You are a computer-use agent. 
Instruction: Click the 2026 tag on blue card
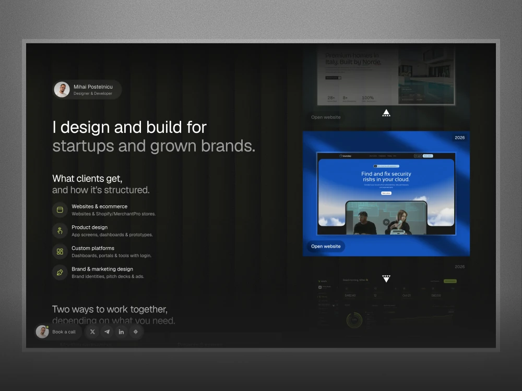pyautogui.click(x=460, y=138)
